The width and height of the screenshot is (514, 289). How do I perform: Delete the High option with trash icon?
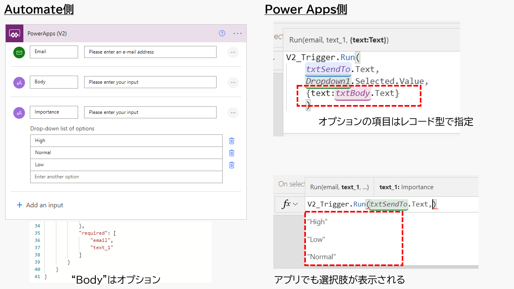point(232,141)
